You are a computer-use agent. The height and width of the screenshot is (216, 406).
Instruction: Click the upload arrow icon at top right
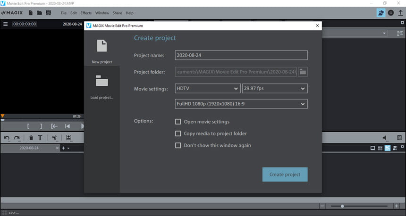pyautogui.click(x=400, y=13)
